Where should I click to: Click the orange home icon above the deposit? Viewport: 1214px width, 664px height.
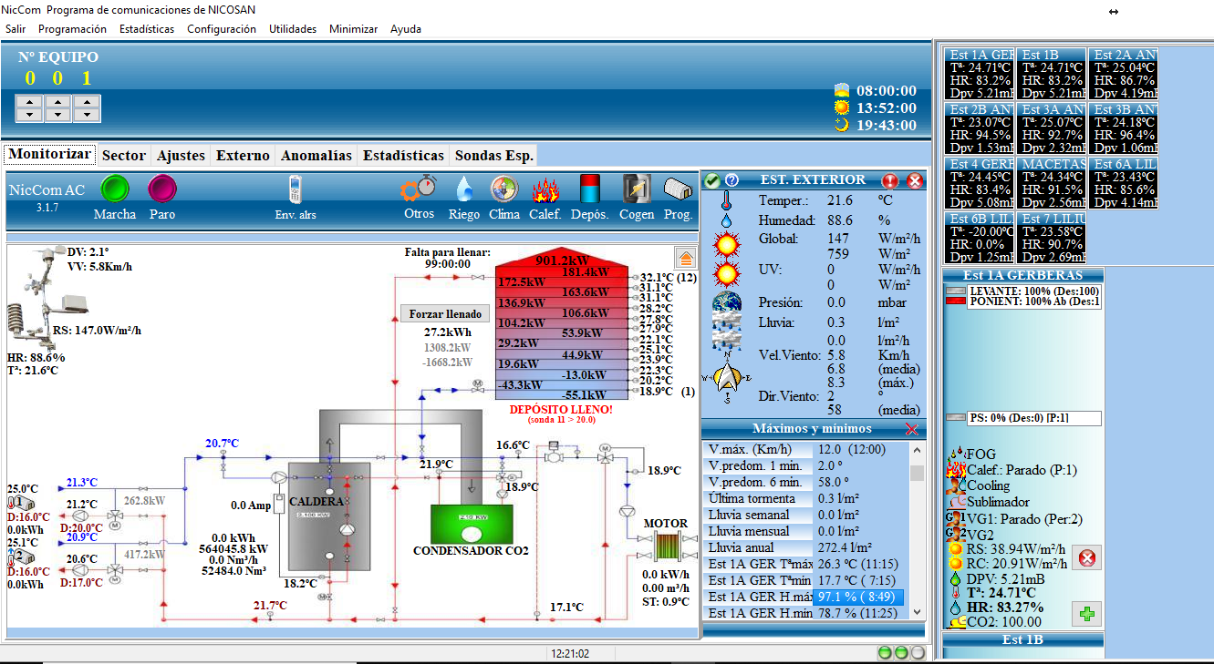(685, 258)
